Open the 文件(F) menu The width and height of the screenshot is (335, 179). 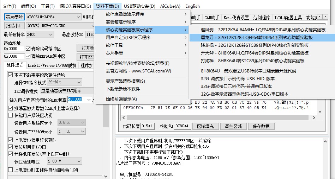9,6
